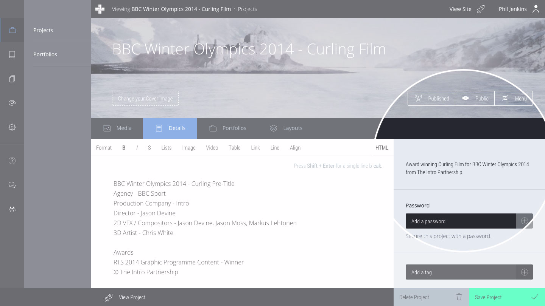Open the chat bubbles icon in sidebar
This screenshot has height=306, width=545.
(x=12, y=185)
